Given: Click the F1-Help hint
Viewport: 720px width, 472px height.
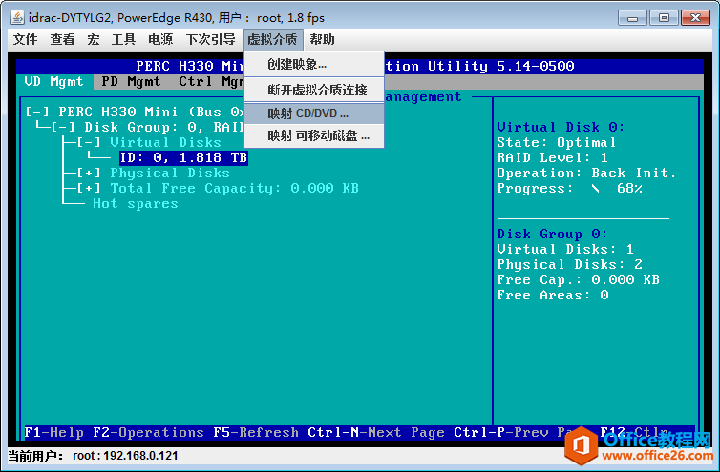Looking at the screenshot, I should [x=54, y=433].
